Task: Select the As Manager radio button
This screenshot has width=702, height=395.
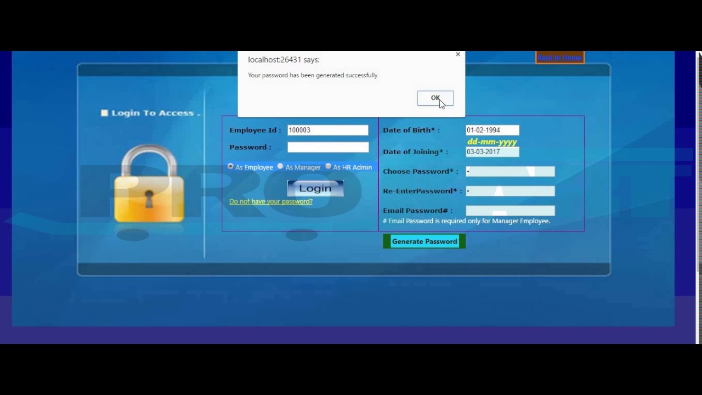Action: 280,166
